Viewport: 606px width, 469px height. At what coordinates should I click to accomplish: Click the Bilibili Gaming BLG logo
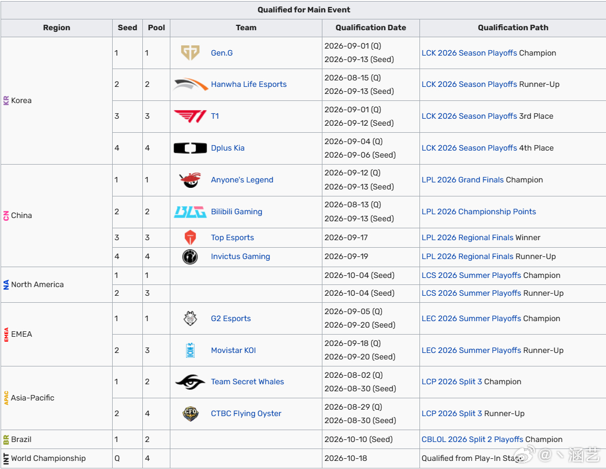click(x=190, y=212)
